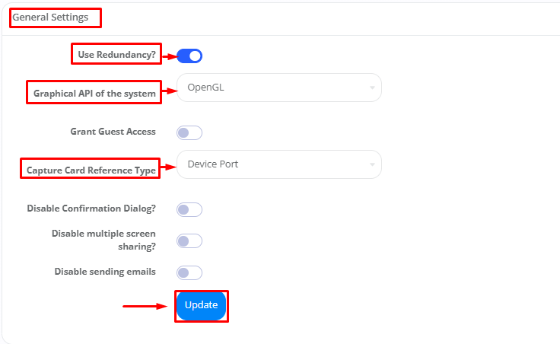Turn off the Use Redundancy toggle

tap(189, 56)
